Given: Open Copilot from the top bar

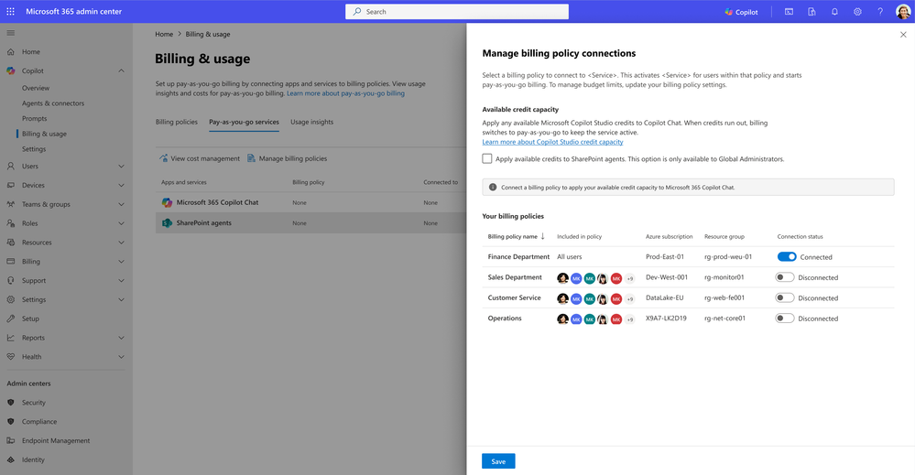Looking at the screenshot, I should (741, 12).
